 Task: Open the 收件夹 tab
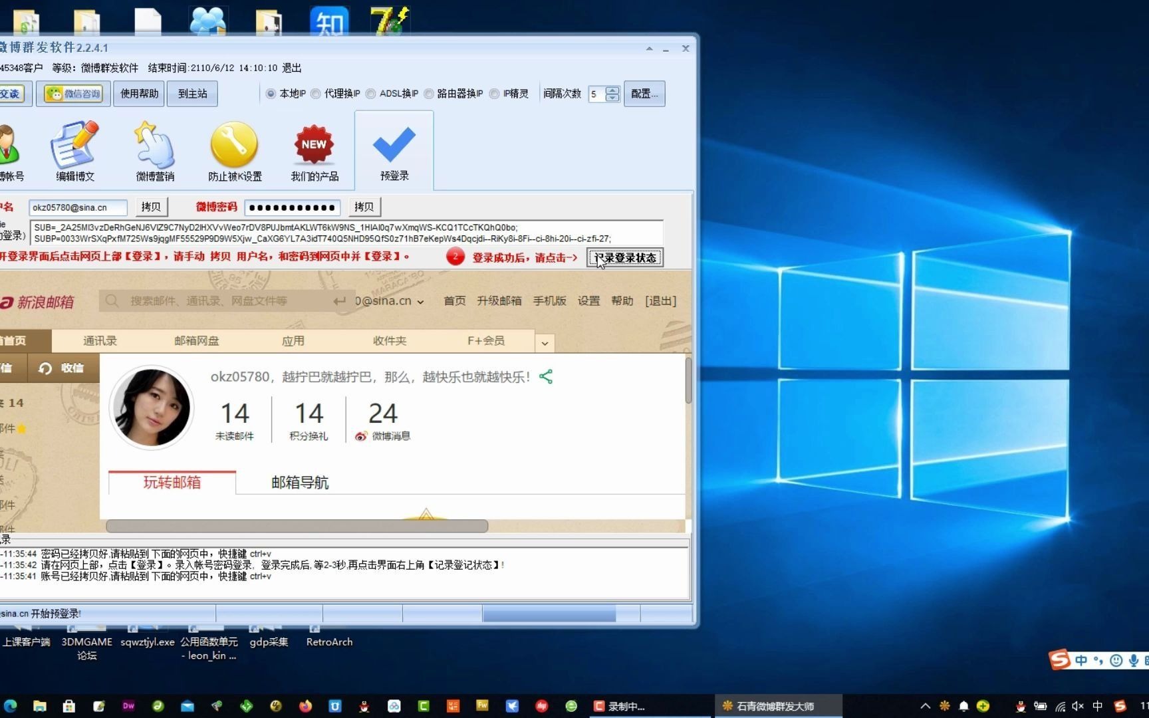pyautogui.click(x=390, y=340)
